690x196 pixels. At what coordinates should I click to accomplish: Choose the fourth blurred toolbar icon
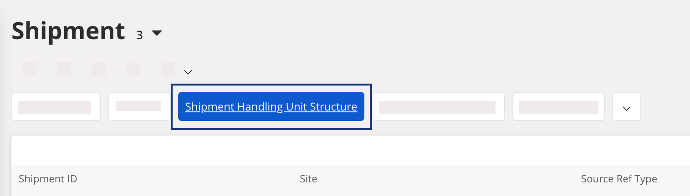[x=133, y=69]
